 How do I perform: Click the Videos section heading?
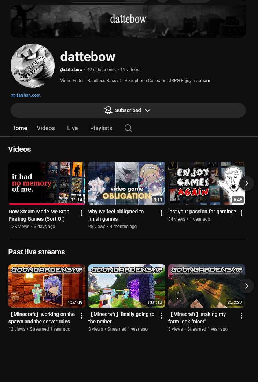point(19,149)
